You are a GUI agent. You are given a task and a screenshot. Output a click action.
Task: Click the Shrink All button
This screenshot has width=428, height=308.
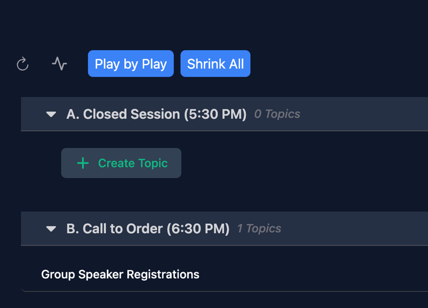click(x=215, y=63)
